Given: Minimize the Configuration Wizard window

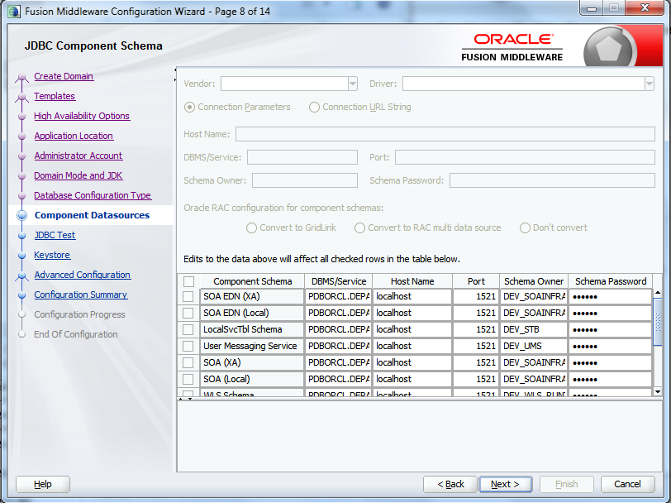Looking at the screenshot, I should click(x=592, y=8).
